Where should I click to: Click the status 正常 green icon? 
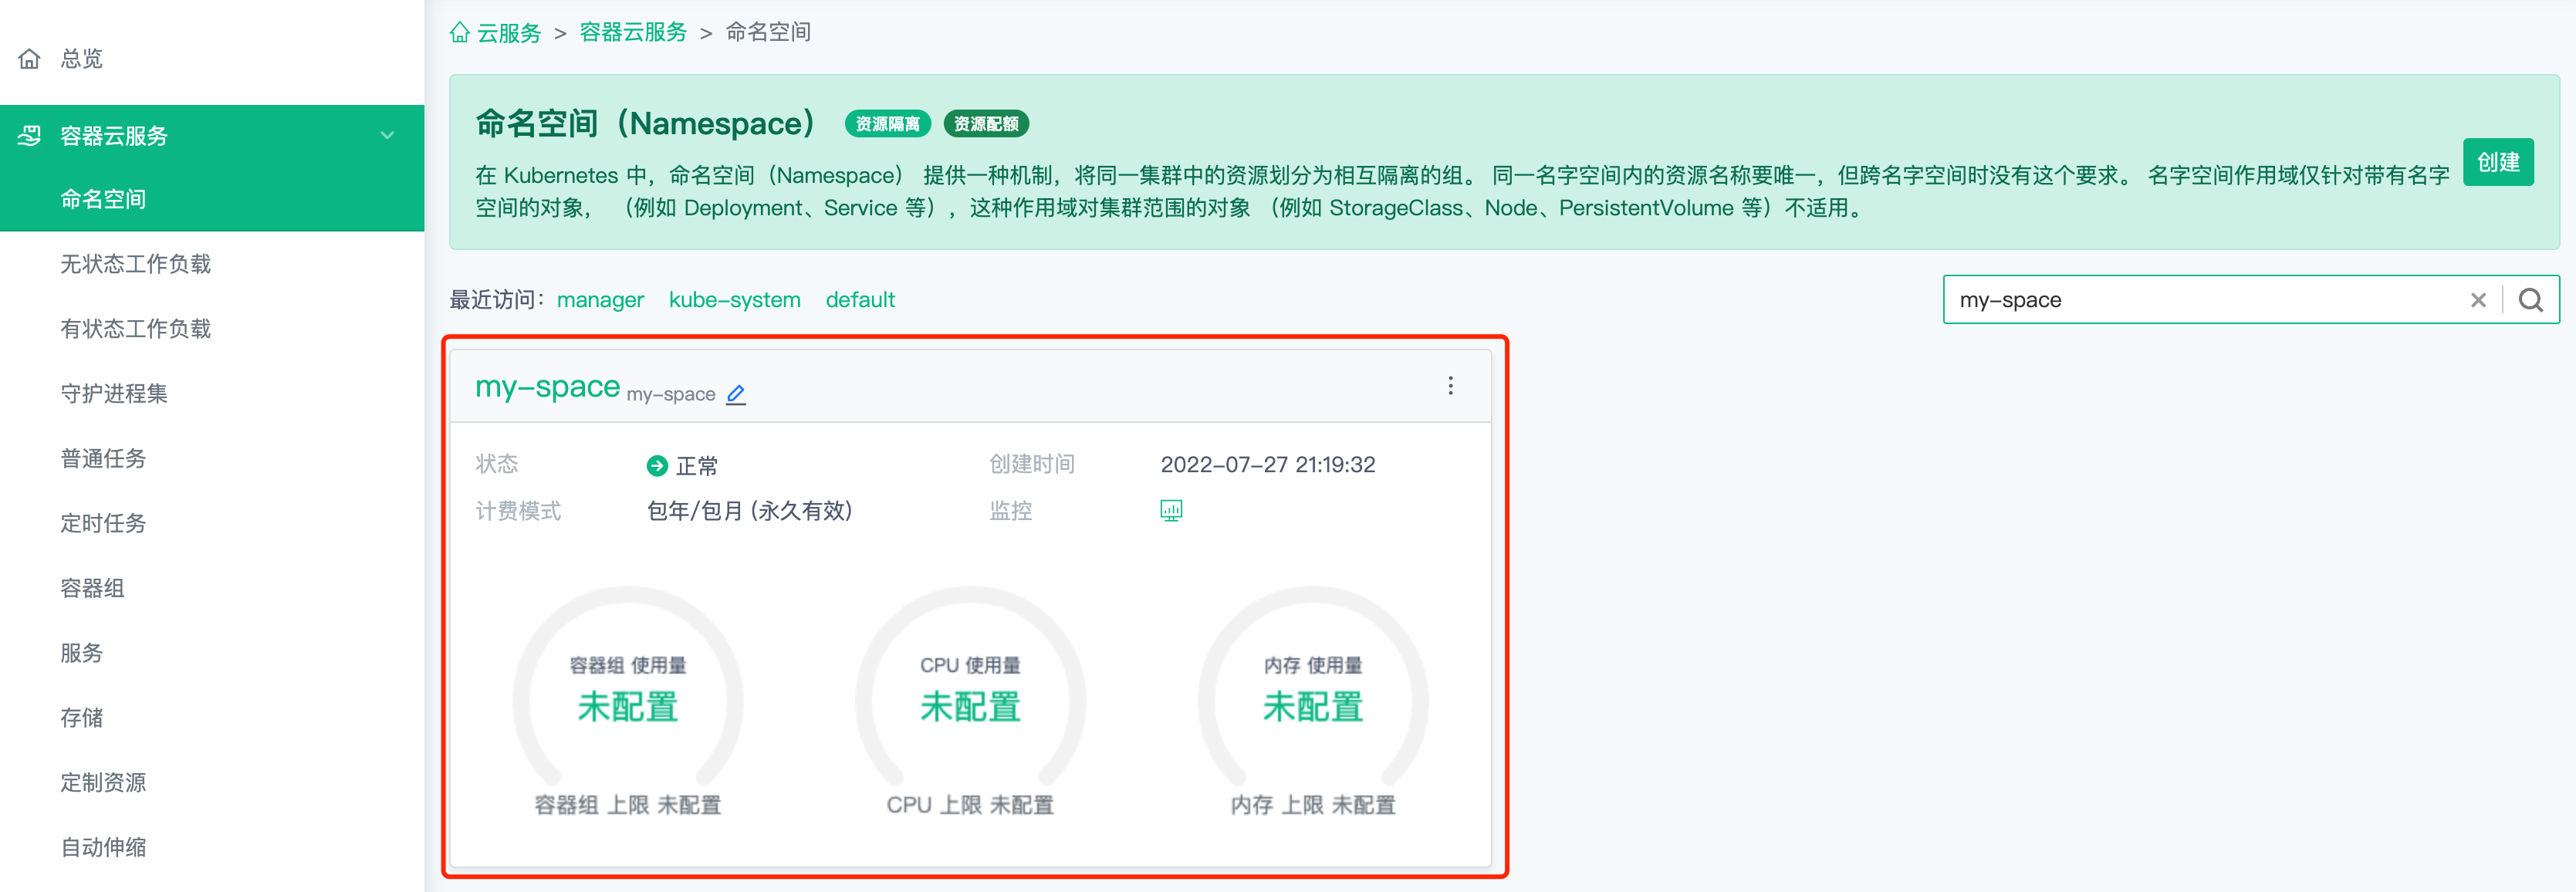(x=657, y=465)
